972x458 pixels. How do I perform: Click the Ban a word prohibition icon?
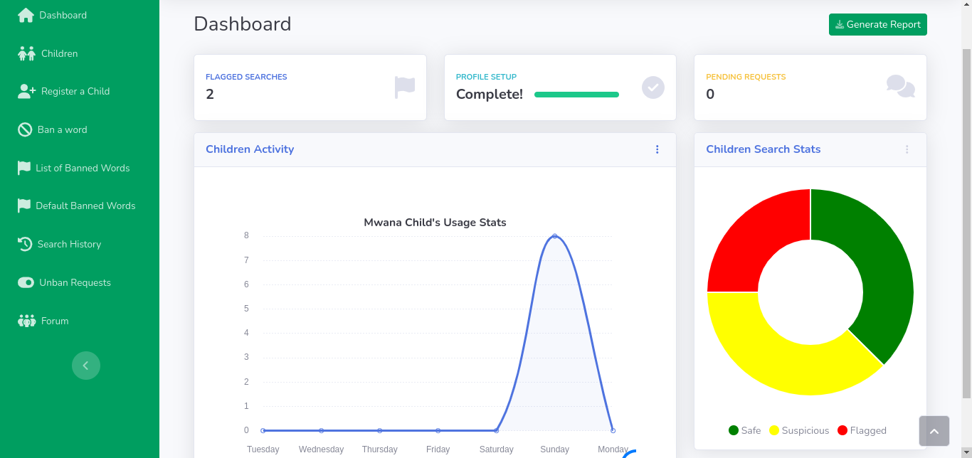pos(25,129)
